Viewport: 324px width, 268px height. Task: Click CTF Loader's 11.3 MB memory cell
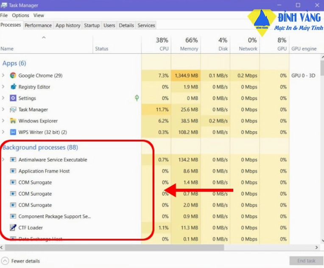point(186,227)
